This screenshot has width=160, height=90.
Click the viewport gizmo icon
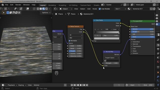tap(21, 9)
